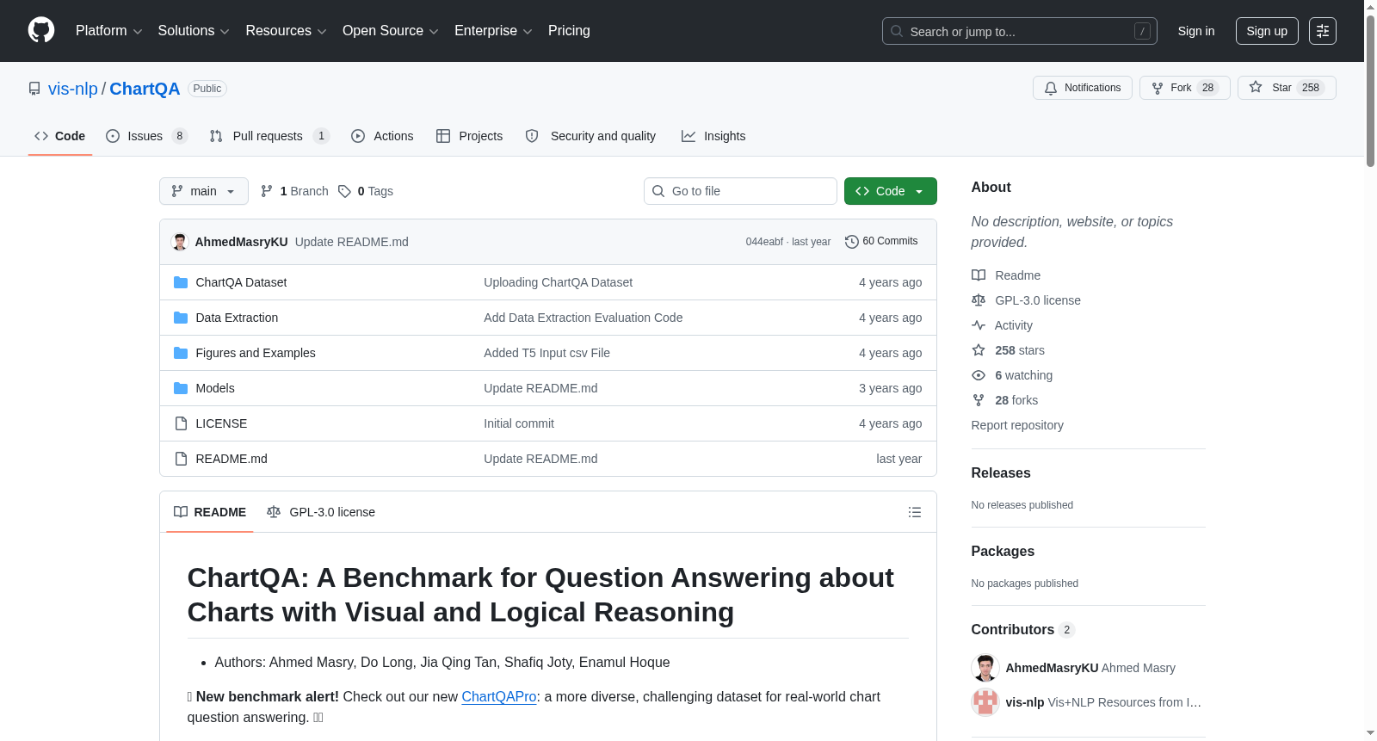Open the vis-nlp owner link
1377x741 pixels.
click(x=73, y=89)
